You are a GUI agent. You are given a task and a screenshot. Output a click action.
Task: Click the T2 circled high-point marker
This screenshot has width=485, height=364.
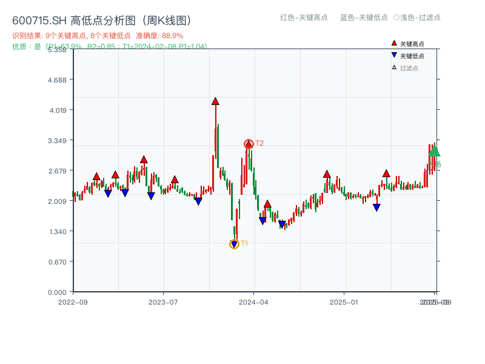249,144
